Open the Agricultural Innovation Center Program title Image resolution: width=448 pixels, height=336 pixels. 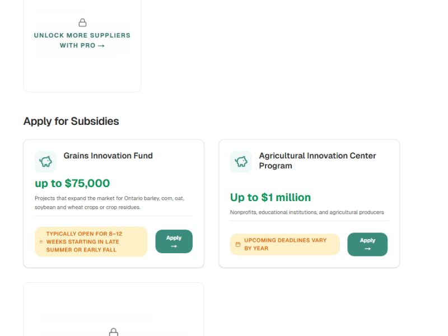[317, 161]
